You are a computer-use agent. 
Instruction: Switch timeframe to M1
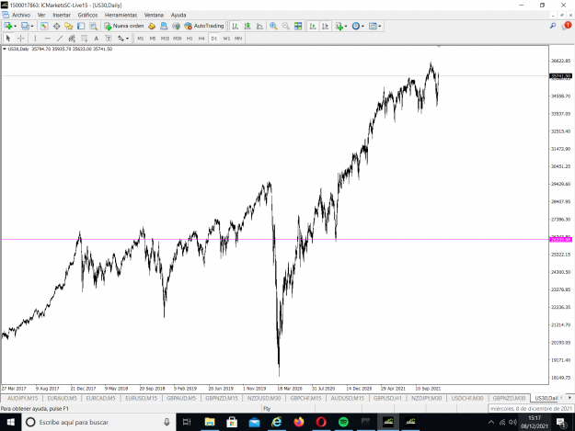point(141,38)
